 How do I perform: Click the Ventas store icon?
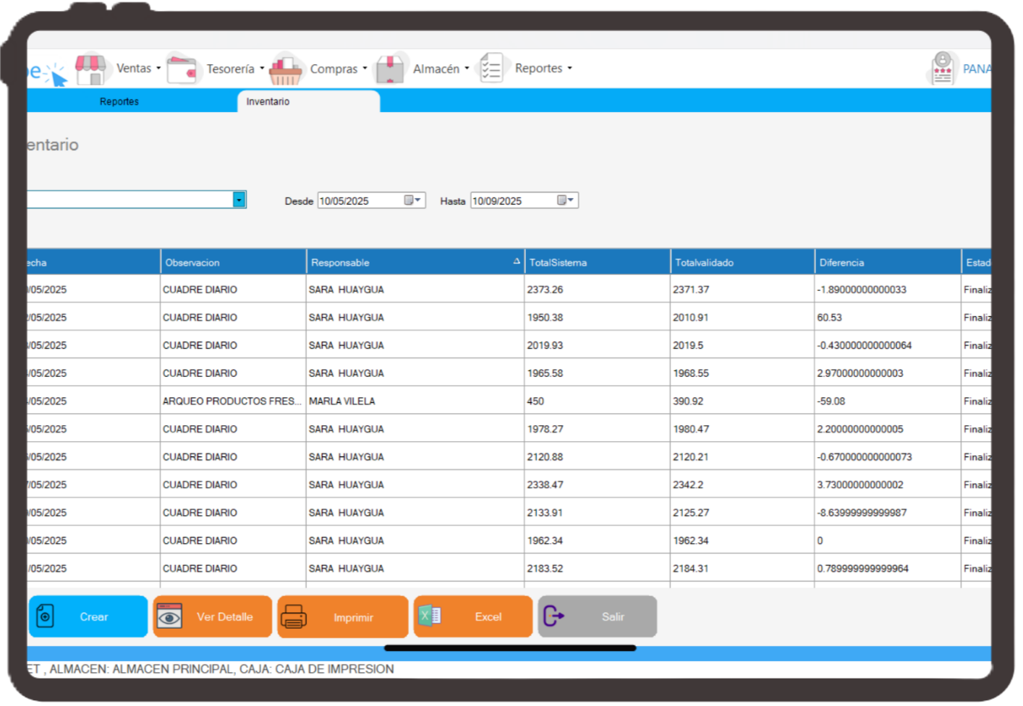coord(90,69)
